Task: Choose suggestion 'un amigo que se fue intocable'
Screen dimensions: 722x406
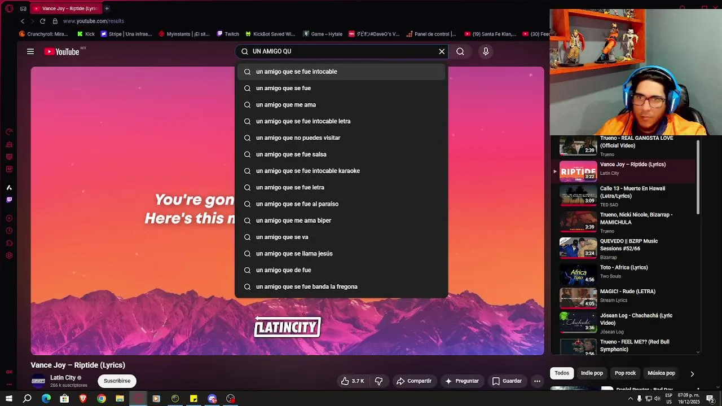Action: click(x=341, y=72)
